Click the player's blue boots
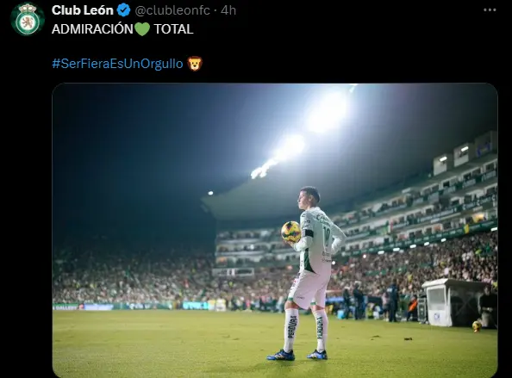 click(x=297, y=355)
